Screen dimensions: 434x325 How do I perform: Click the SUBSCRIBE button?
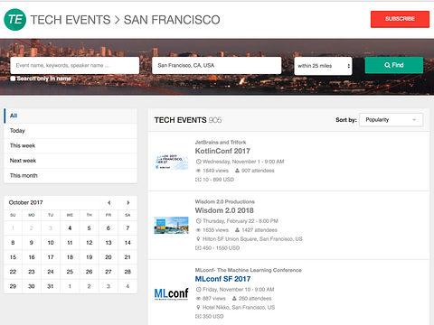pyautogui.click(x=400, y=19)
